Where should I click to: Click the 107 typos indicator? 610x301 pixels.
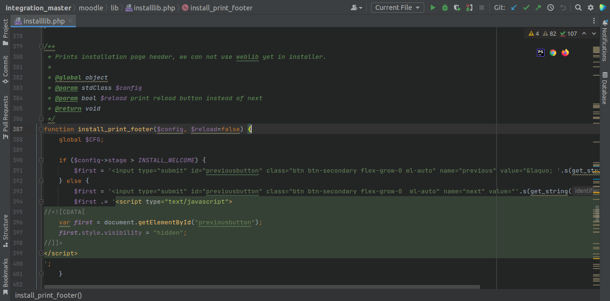click(x=569, y=33)
